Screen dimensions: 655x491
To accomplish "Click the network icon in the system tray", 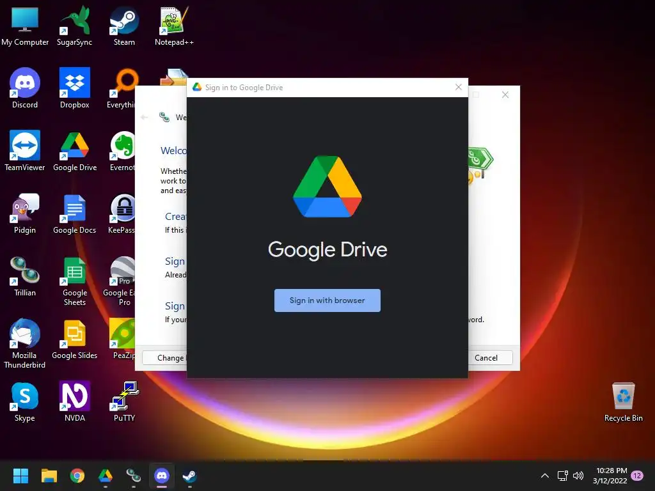I will tap(563, 476).
